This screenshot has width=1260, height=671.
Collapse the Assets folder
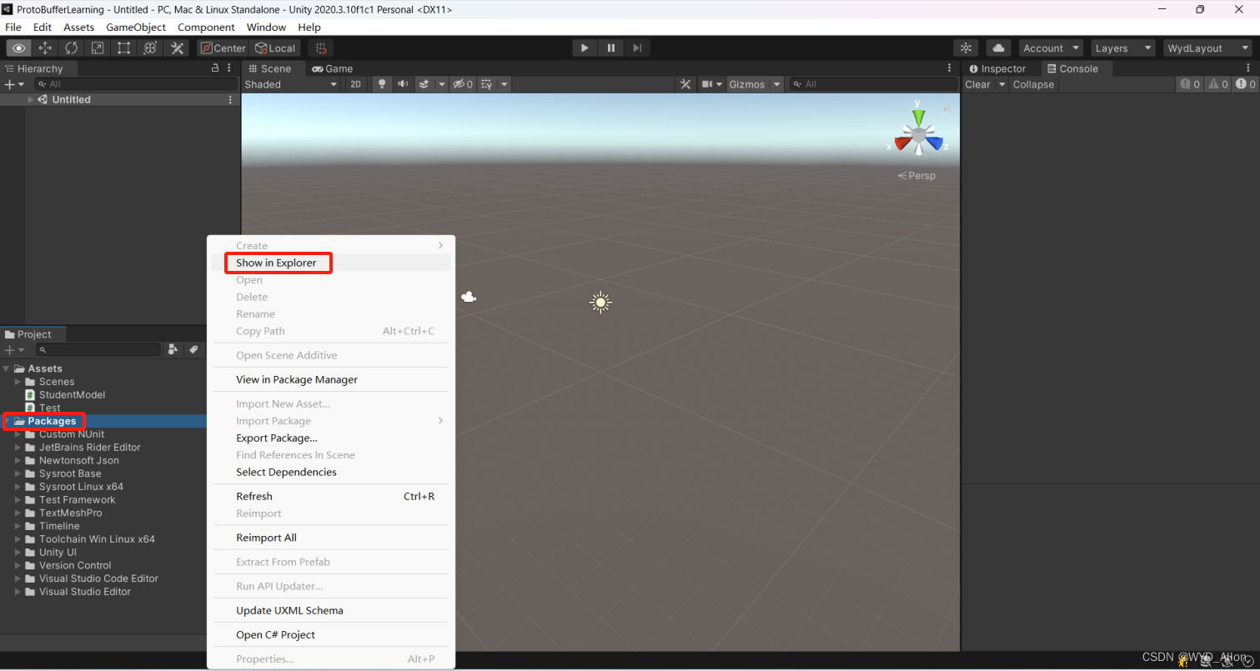(x=8, y=368)
